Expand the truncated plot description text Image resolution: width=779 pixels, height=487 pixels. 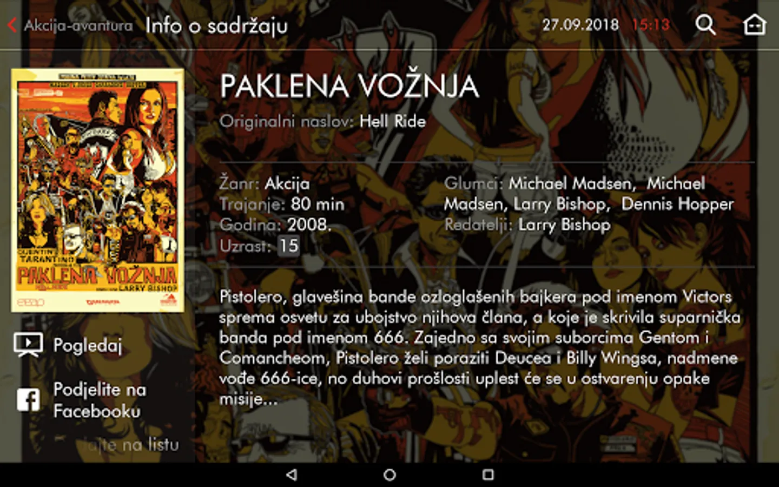[480, 347]
